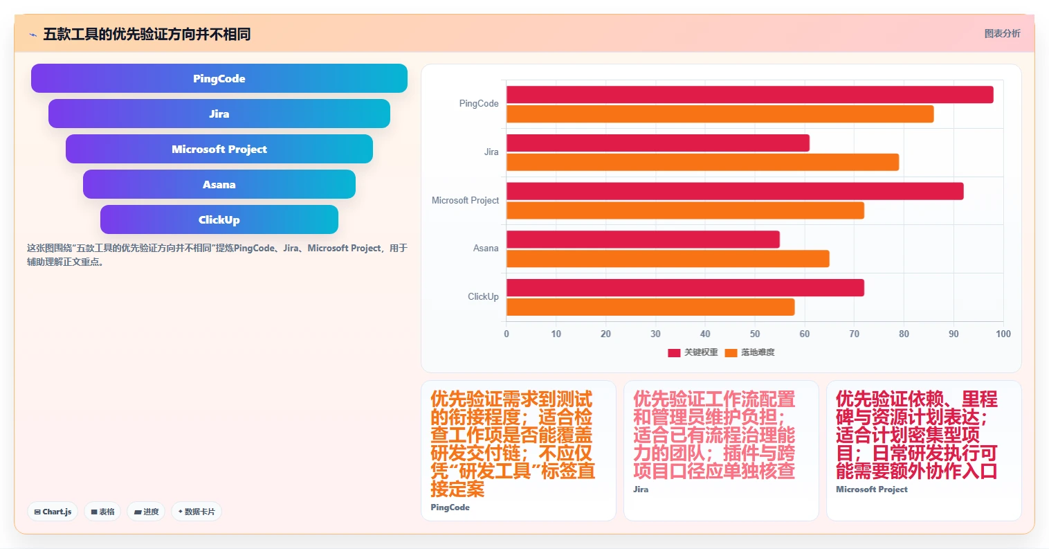Viewport: 1049px width, 549px height.
Task: Click the orange card text 优先验证需求到测试的衔接程度
Action: click(513, 444)
